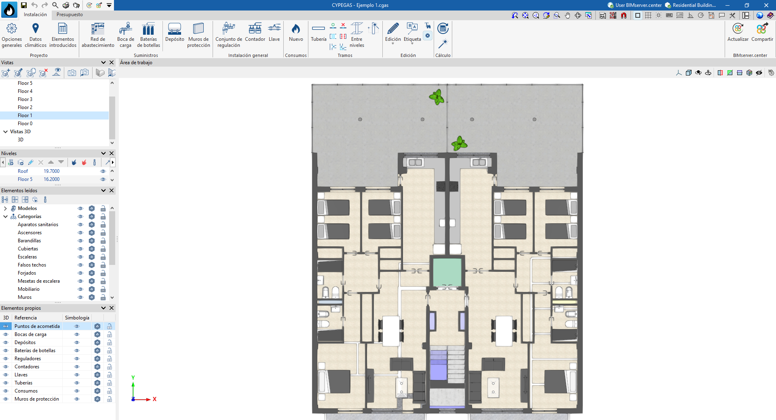776x420 pixels.
Task: Collapse the Vistas panel chevron
Action: 103,63
